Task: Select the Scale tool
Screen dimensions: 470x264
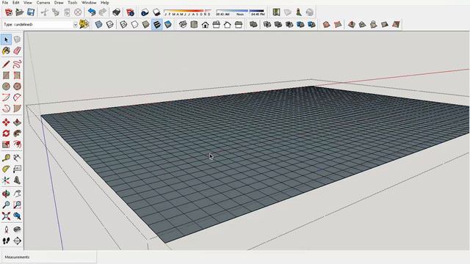Action: tap(6, 144)
